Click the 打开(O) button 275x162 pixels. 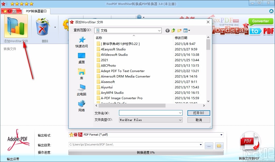[x=199, y=113]
